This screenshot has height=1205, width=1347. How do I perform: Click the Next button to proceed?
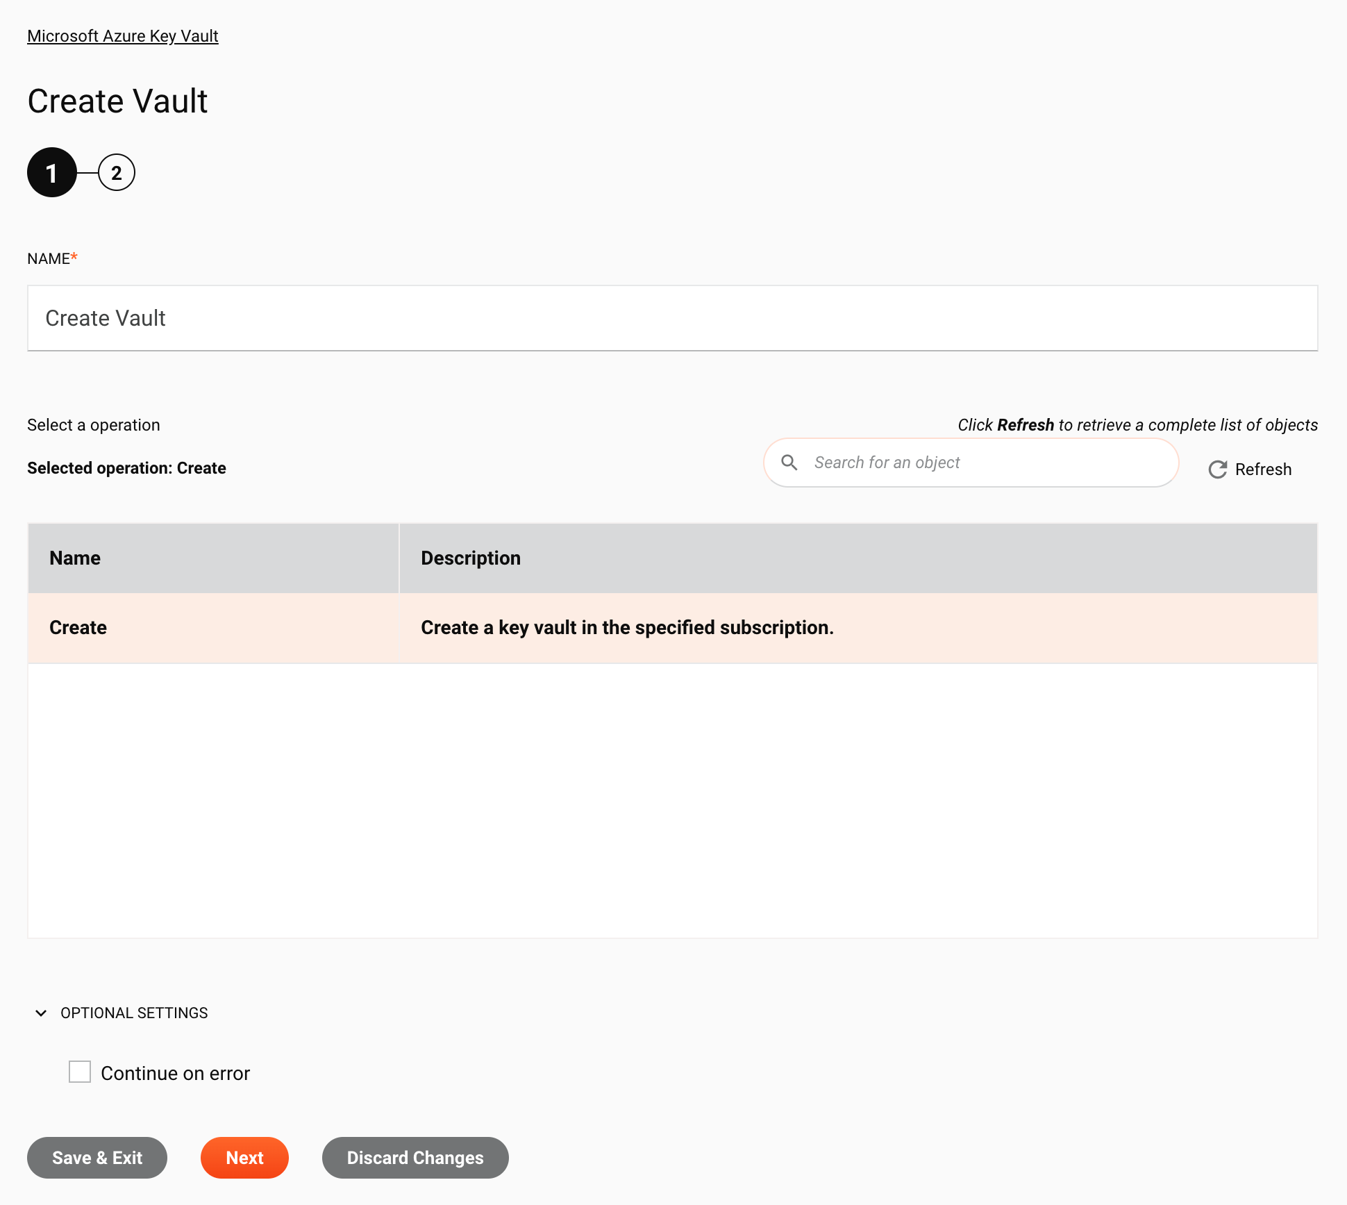click(x=244, y=1157)
